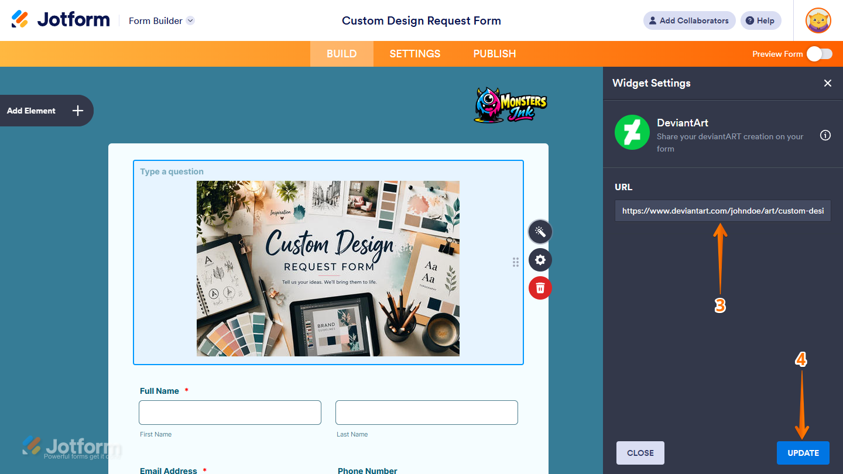Select the DeviantArt URL input field

pyautogui.click(x=722, y=211)
